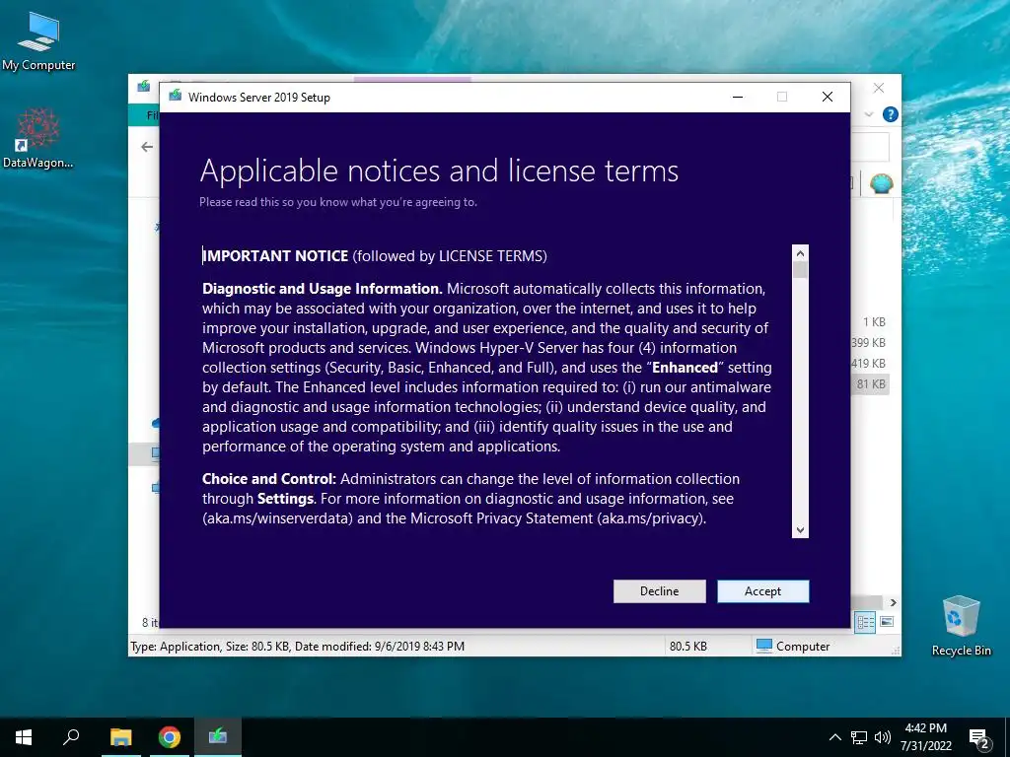1010x757 pixels.
Task: Go back in the Explorer window
Action: pyautogui.click(x=147, y=147)
